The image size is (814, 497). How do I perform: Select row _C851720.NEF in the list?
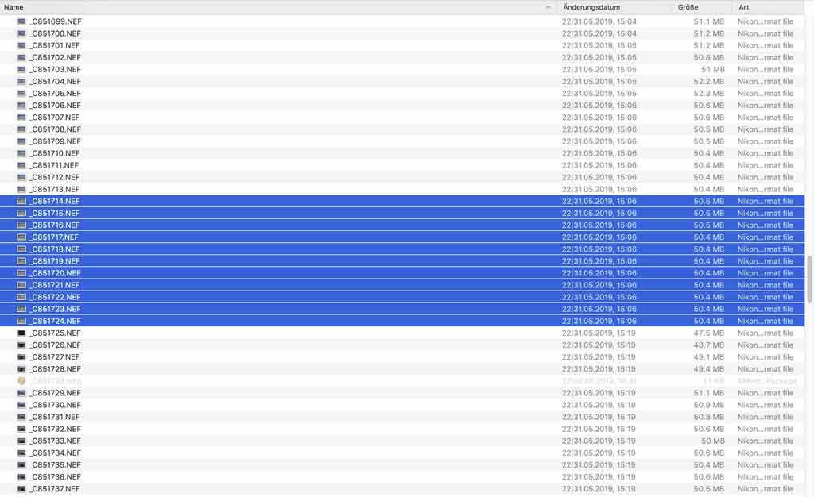point(402,273)
